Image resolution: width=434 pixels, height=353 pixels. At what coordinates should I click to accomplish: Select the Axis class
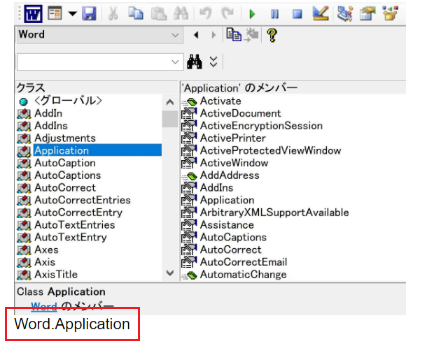[45, 262]
